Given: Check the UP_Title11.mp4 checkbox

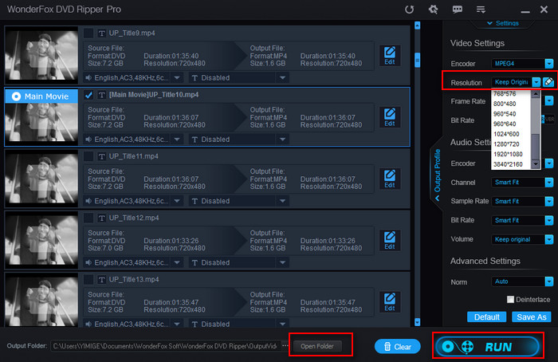Looking at the screenshot, I should [x=88, y=156].
